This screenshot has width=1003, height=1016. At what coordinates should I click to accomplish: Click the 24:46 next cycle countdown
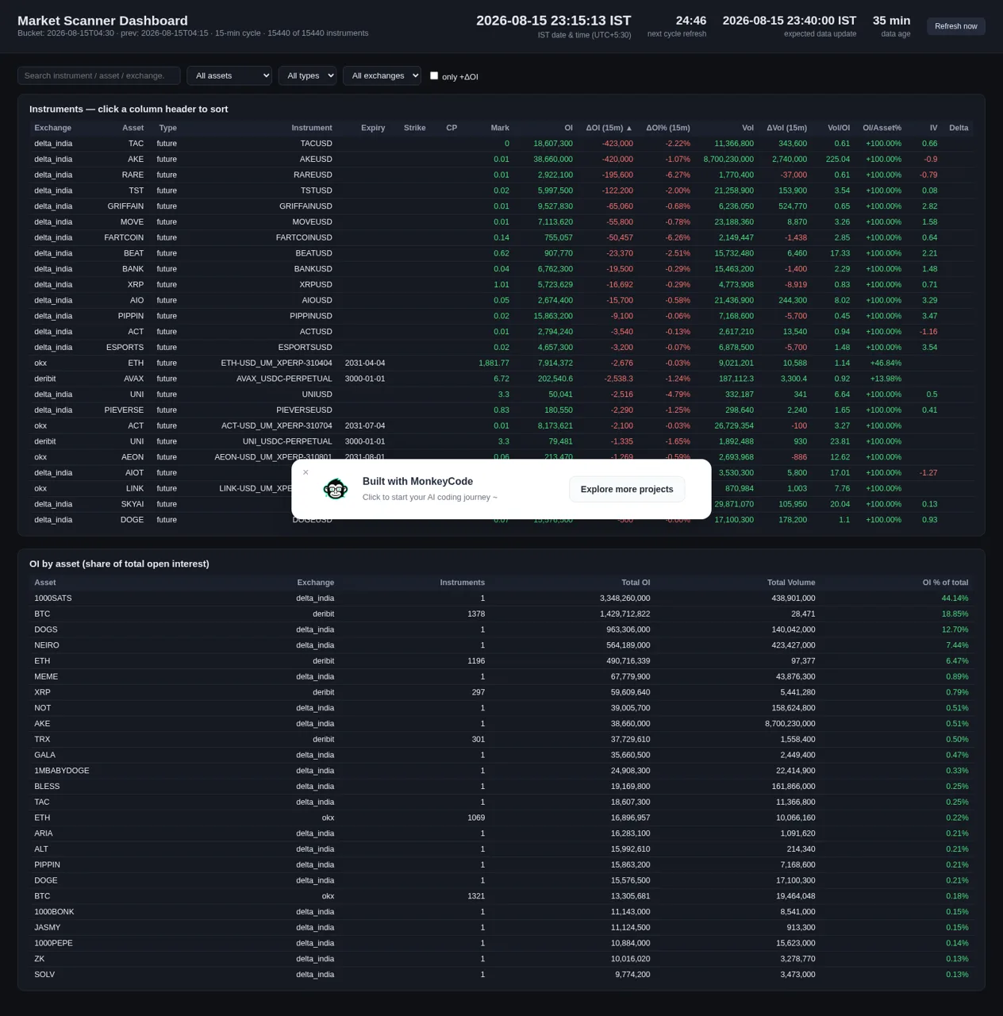691,20
